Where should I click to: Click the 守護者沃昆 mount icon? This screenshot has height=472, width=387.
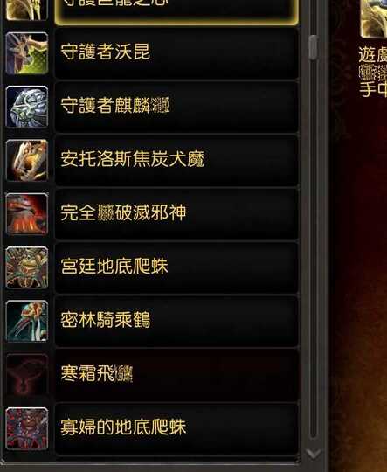pos(27,53)
